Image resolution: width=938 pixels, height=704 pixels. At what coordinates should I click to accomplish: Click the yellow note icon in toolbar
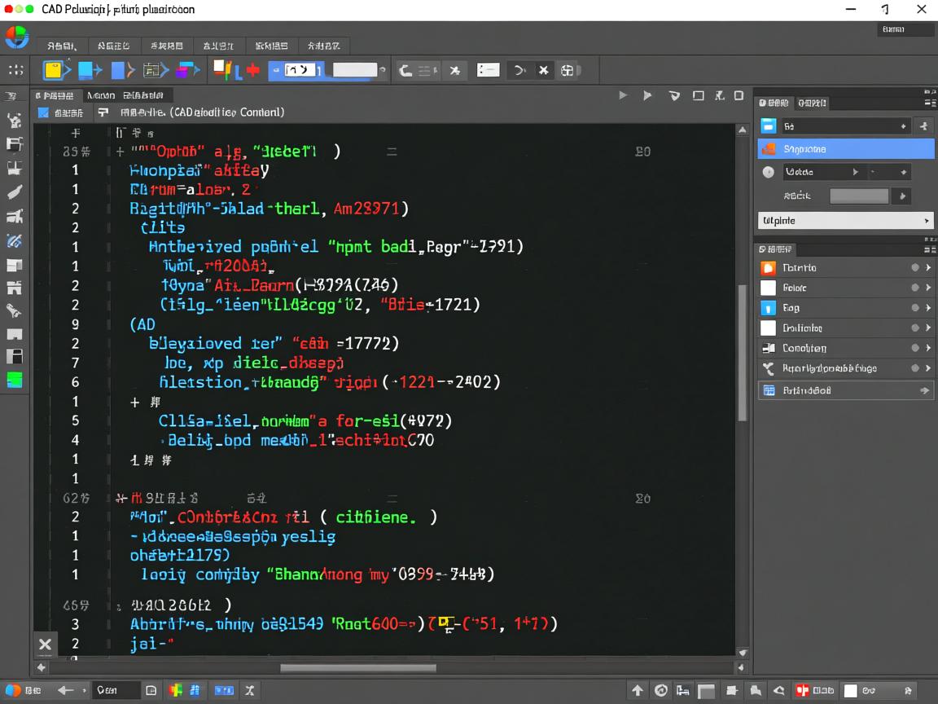point(55,70)
